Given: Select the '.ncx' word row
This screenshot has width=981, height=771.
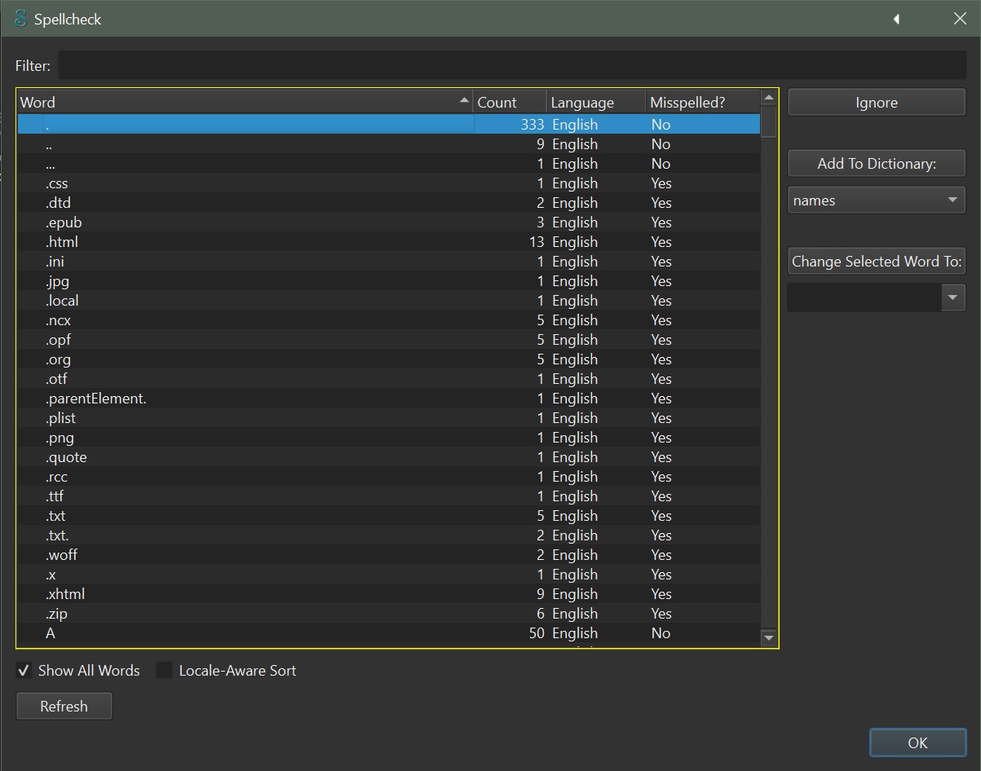Looking at the screenshot, I should tap(389, 320).
